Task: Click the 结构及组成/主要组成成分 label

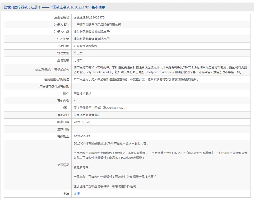Action: point(52,70)
